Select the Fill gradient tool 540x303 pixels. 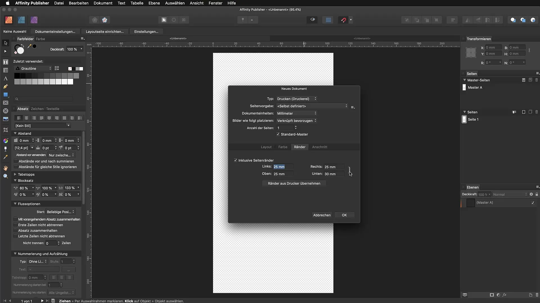(x=6, y=141)
